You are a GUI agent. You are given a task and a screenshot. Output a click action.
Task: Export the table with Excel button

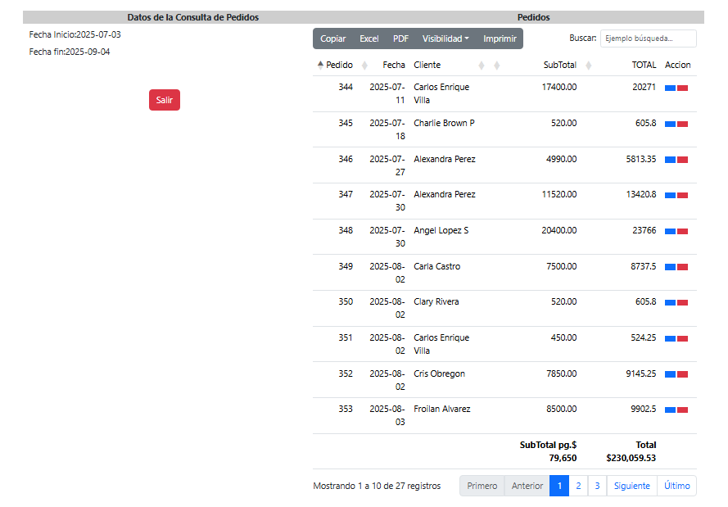pos(369,38)
